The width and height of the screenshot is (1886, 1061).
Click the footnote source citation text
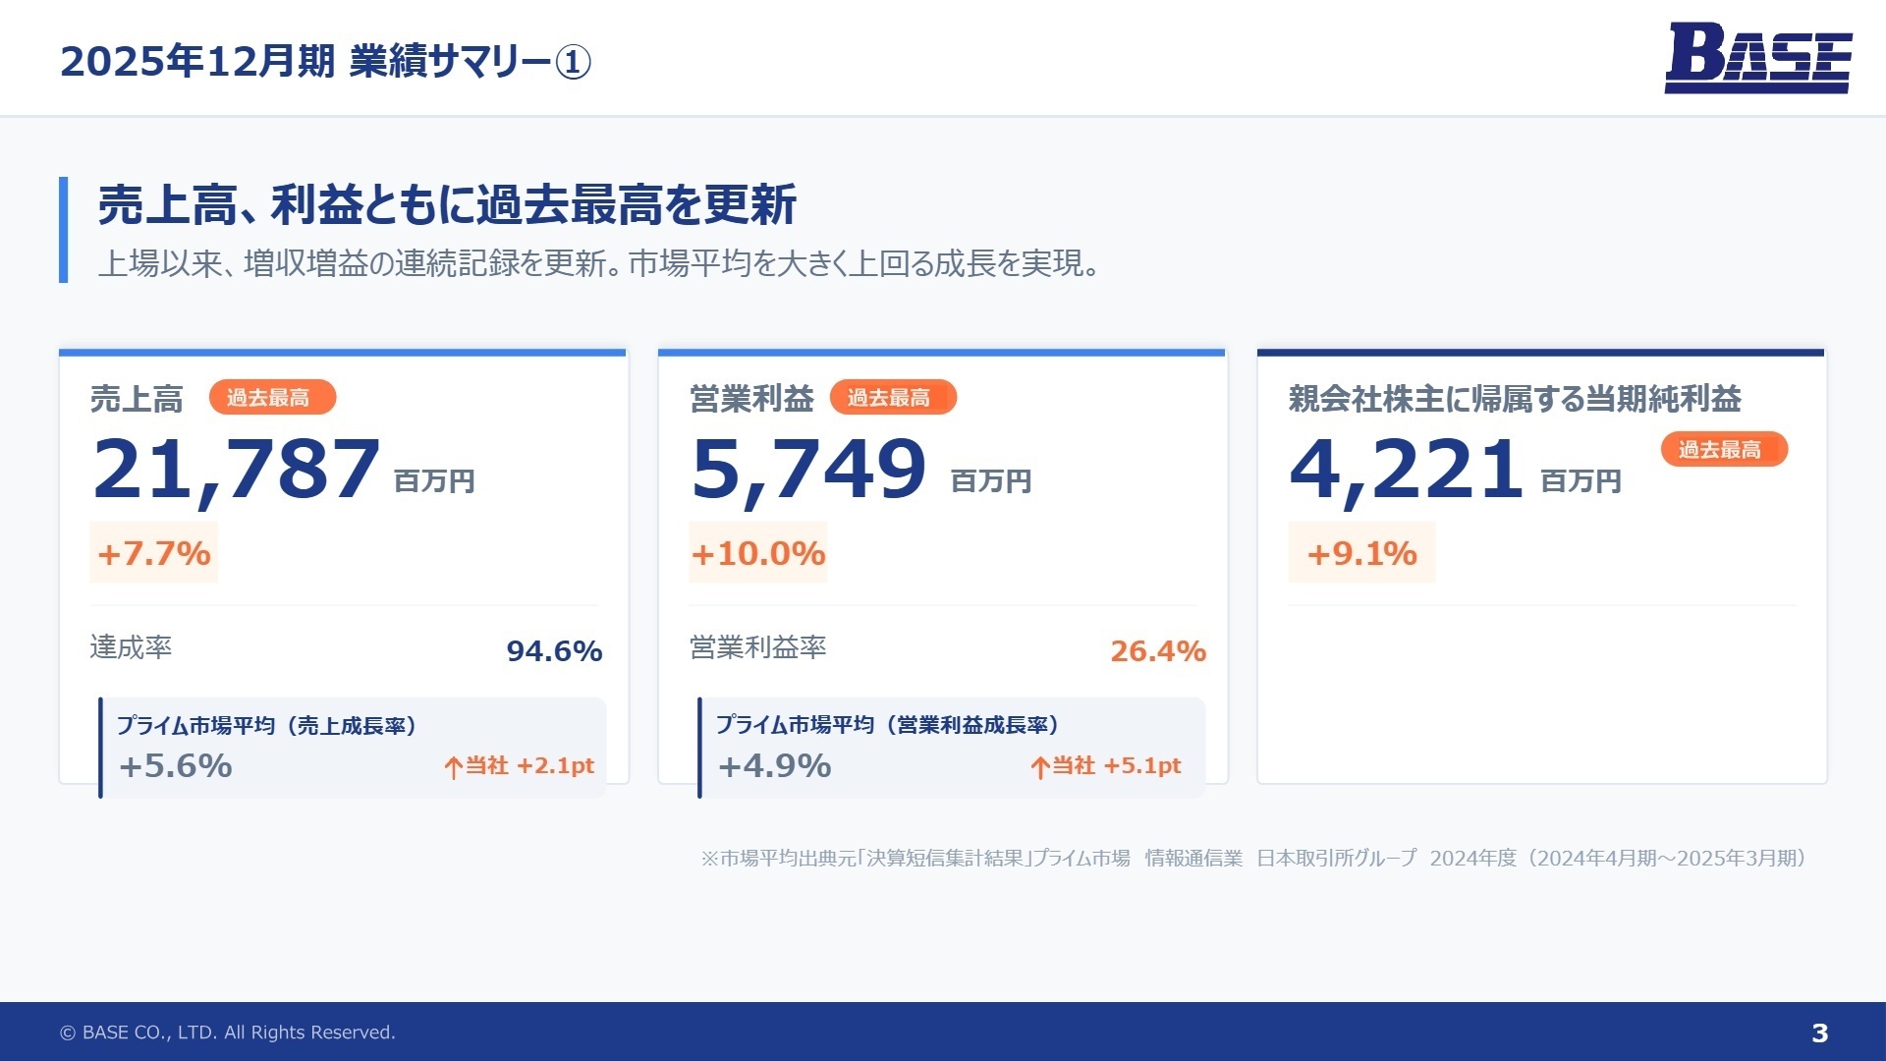click(x=1257, y=858)
